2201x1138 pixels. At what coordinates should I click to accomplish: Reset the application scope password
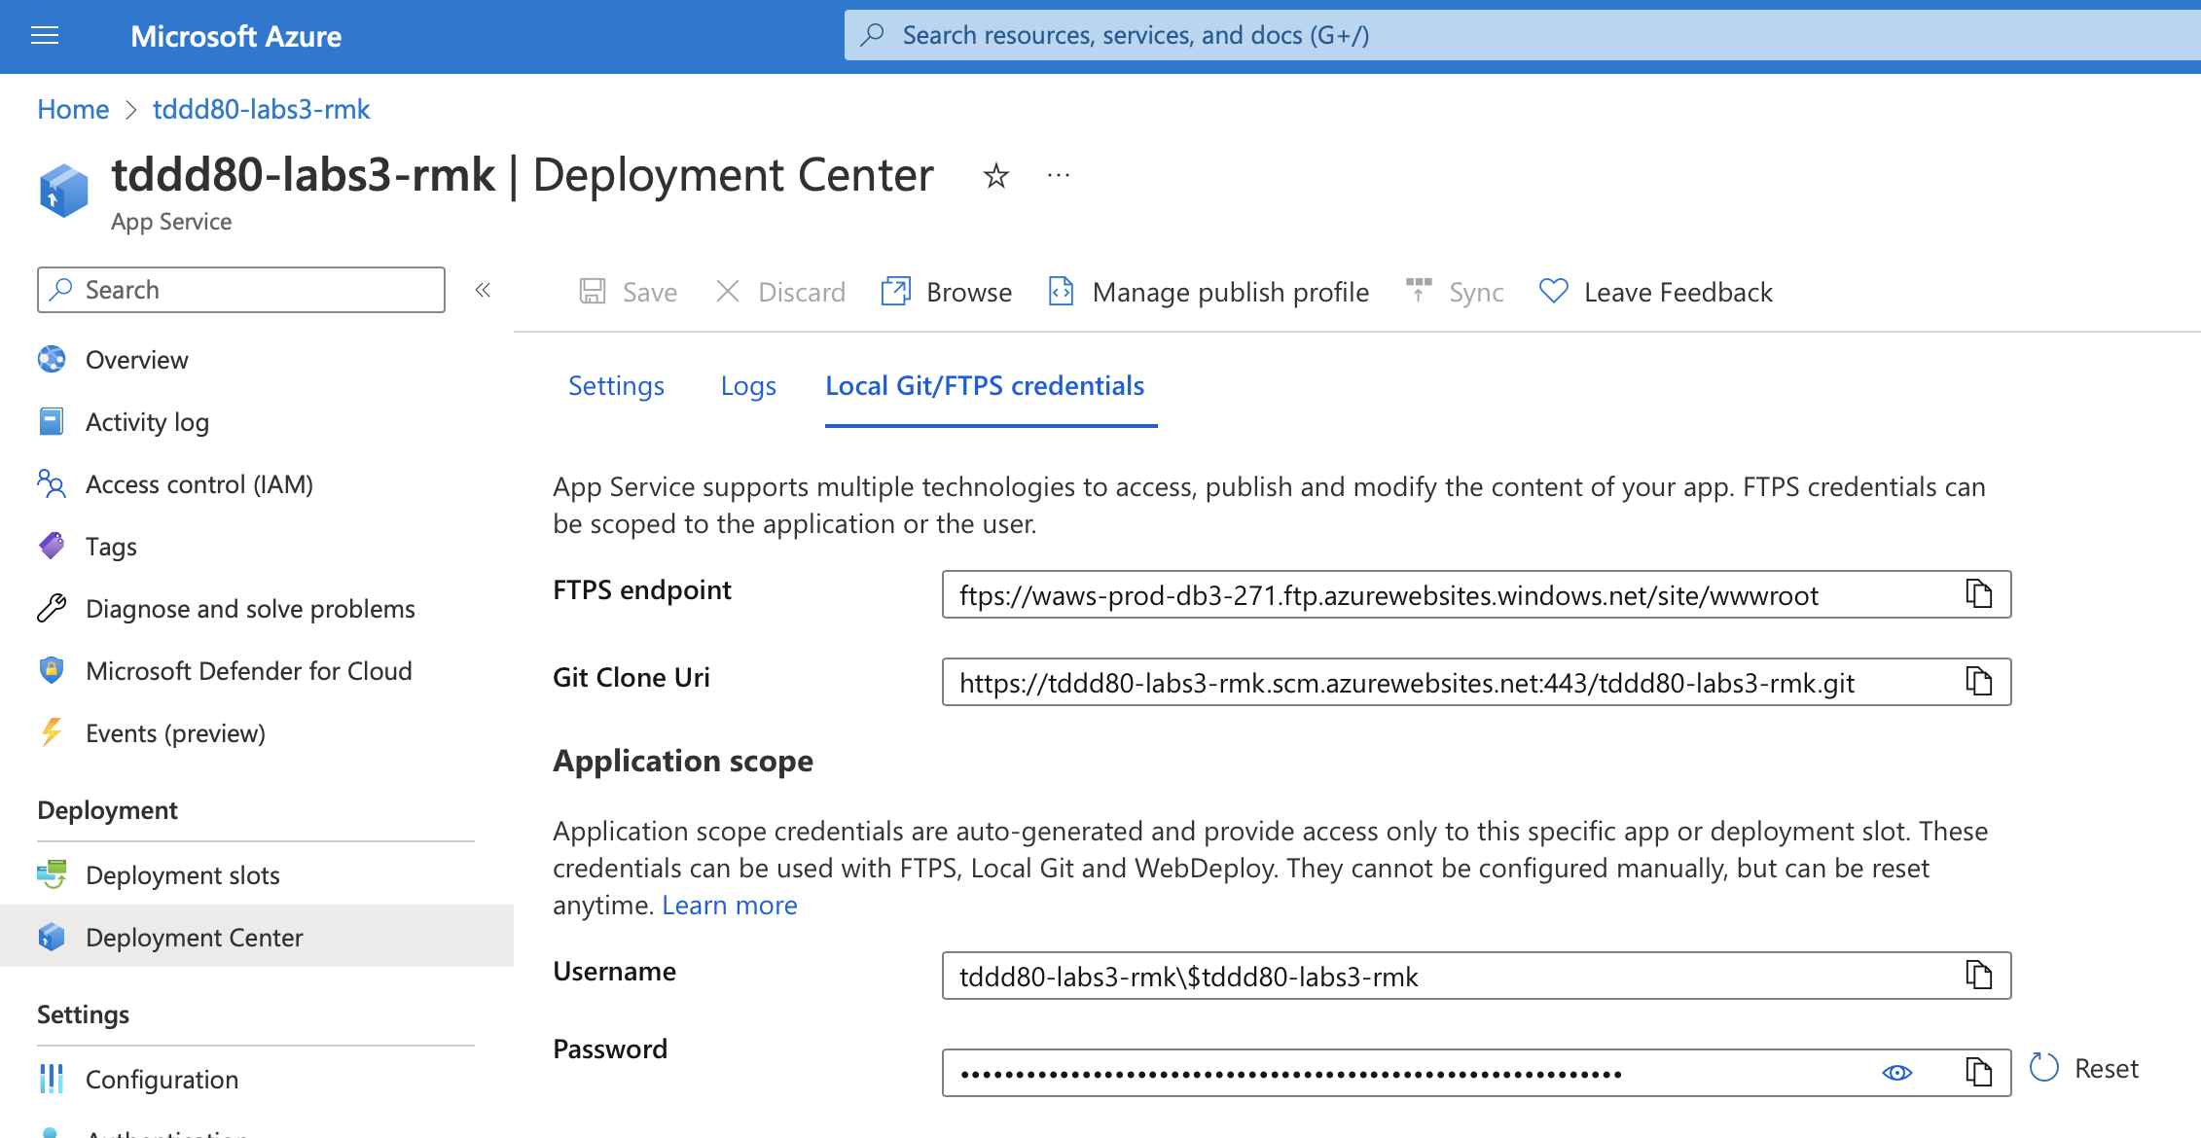click(x=2084, y=1068)
